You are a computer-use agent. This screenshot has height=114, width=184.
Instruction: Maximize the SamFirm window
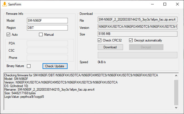[x=165, y=4]
